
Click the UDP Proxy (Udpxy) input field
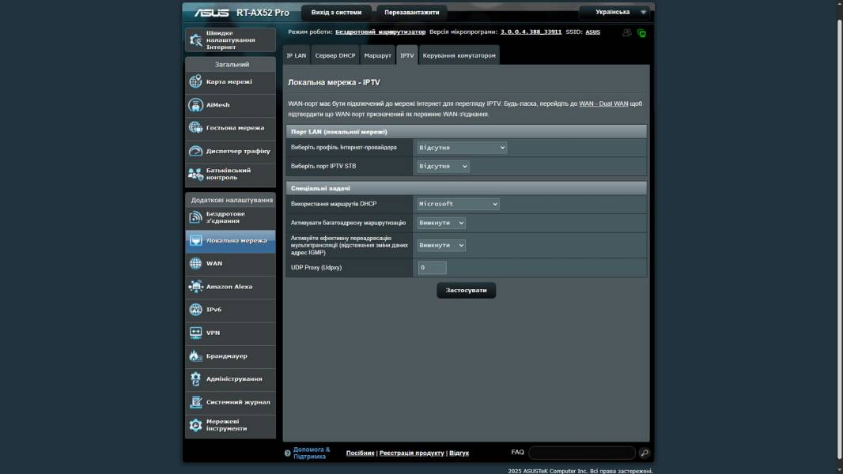pos(433,268)
